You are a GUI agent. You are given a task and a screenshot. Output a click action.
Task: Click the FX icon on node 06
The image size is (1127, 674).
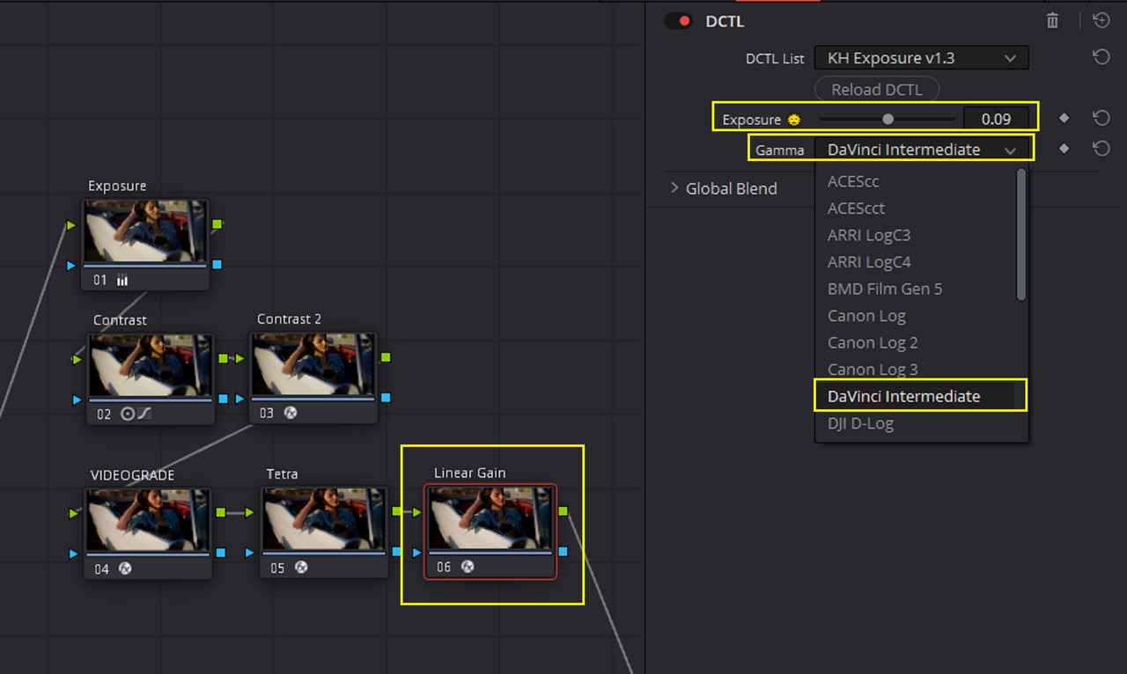(468, 567)
